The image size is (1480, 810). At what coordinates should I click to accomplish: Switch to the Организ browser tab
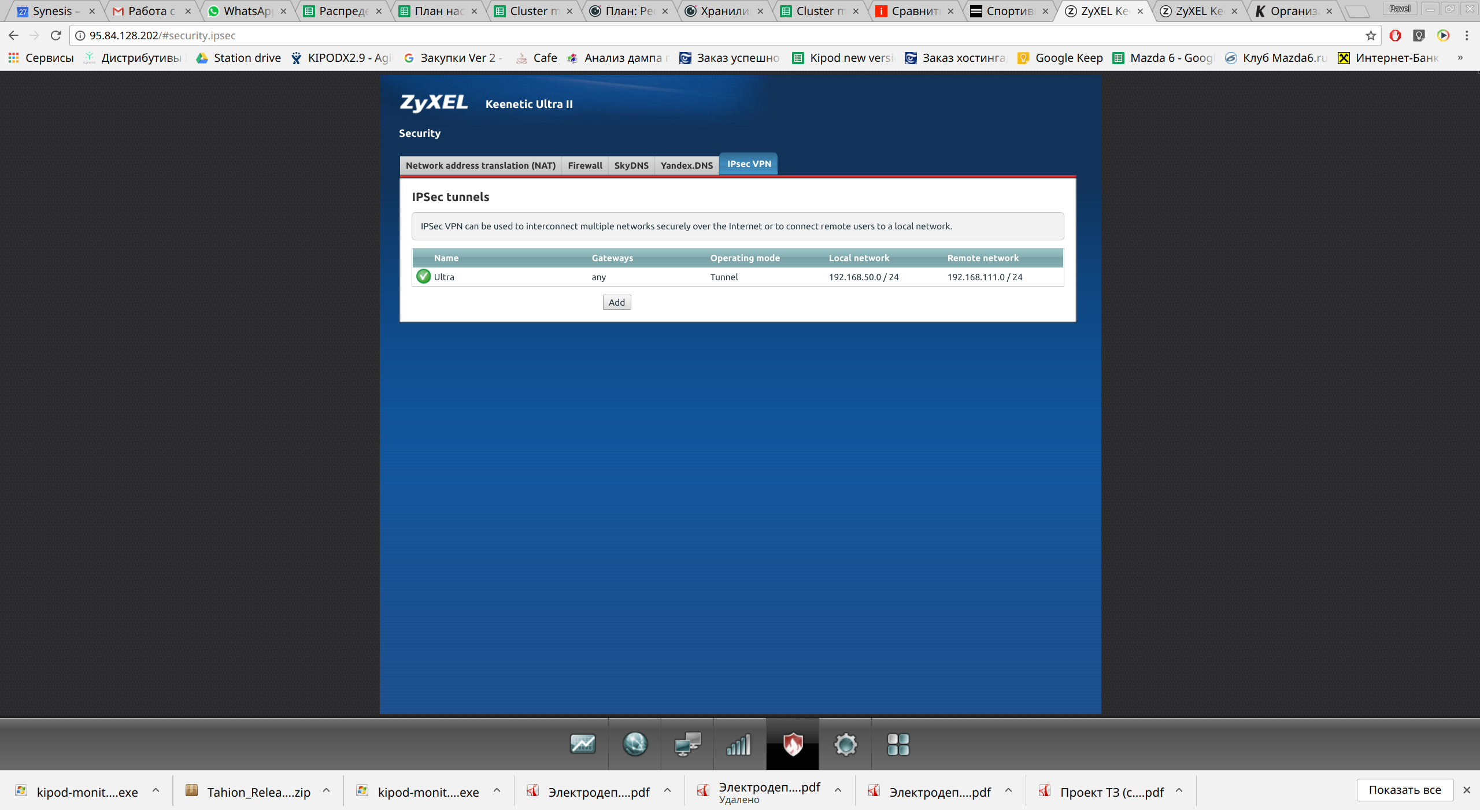(1294, 11)
